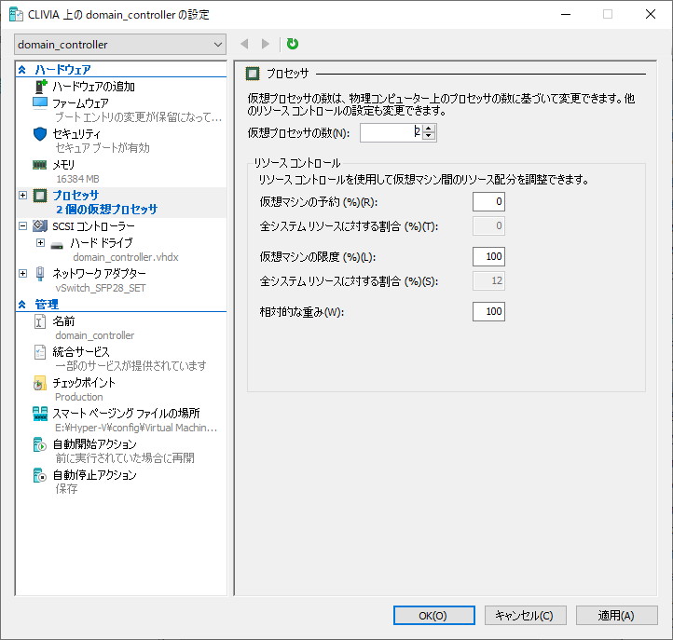
Task: Click the Production checkpoint text
Action: pos(79,397)
